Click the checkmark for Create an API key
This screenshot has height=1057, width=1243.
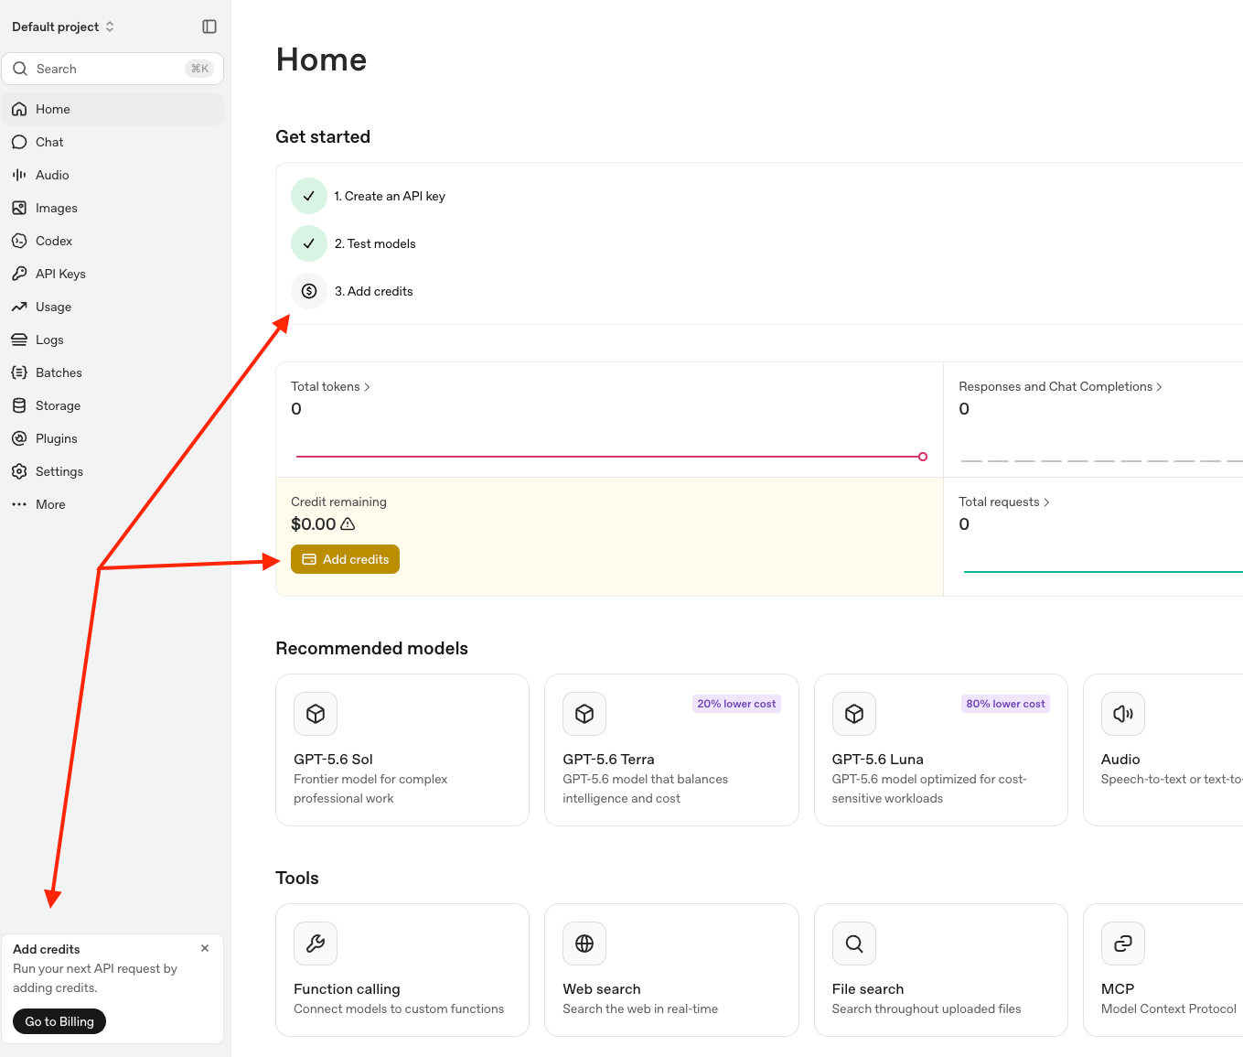pos(309,196)
